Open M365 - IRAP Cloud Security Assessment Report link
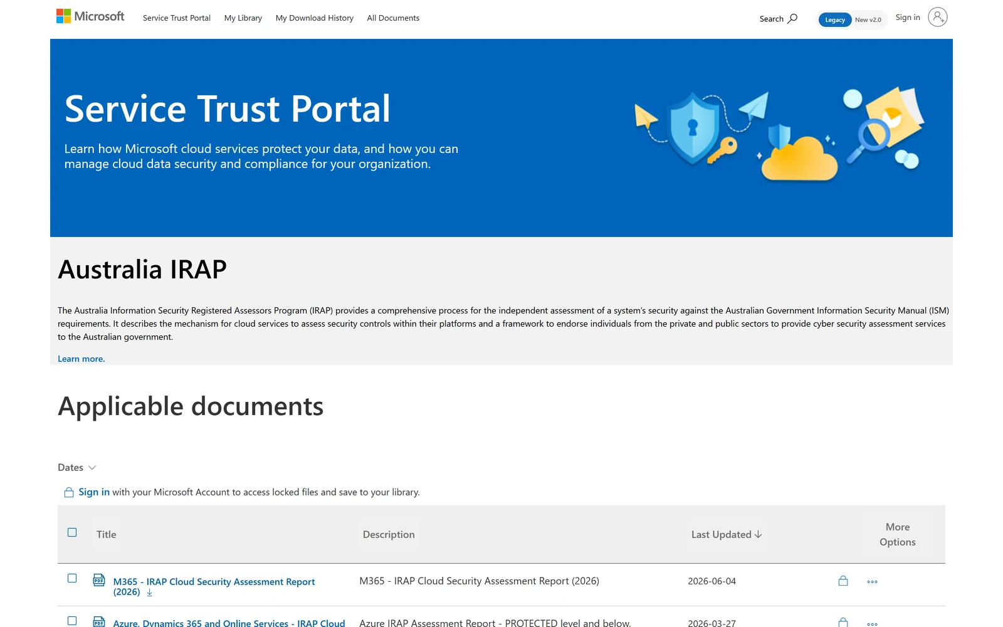The image size is (1003, 627). click(214, 587)
